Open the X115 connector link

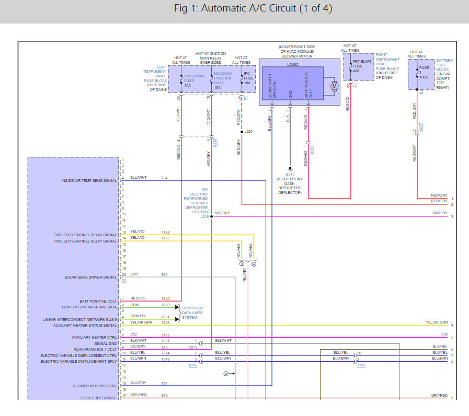click(361, 365)
